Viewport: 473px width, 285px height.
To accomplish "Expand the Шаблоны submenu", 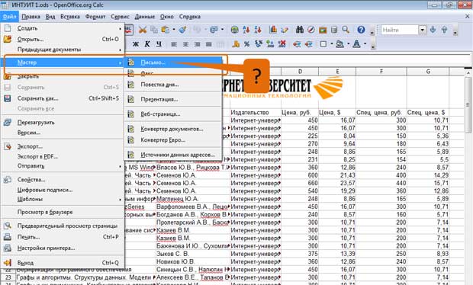I will coord(62,199).
